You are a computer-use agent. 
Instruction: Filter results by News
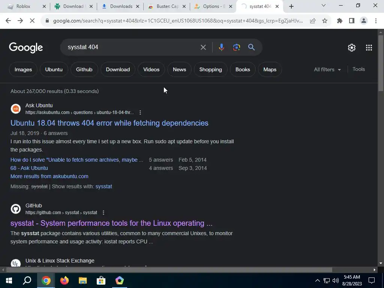(179, 69)
